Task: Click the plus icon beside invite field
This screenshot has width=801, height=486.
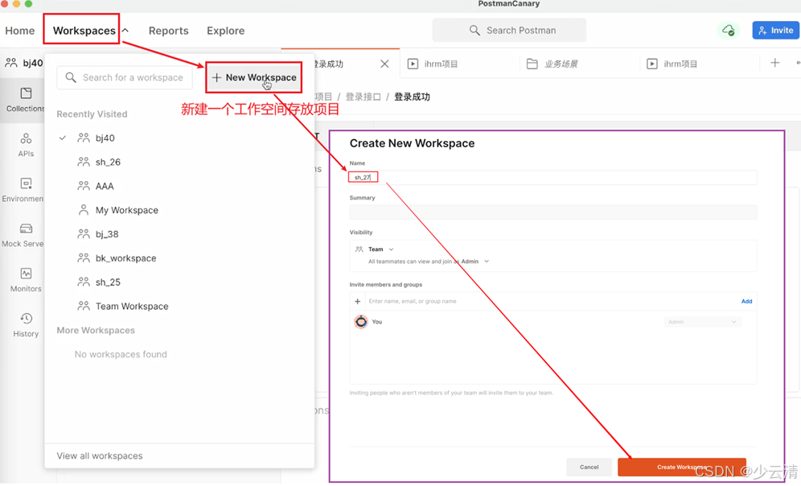Action: click(358, 302)
